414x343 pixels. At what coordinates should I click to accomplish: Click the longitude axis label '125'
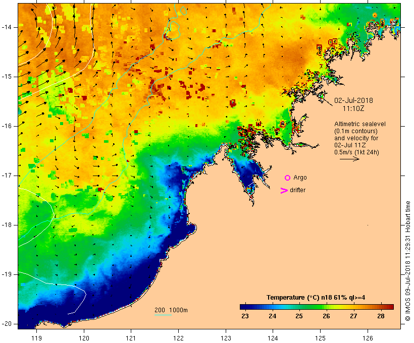[320, 338]
